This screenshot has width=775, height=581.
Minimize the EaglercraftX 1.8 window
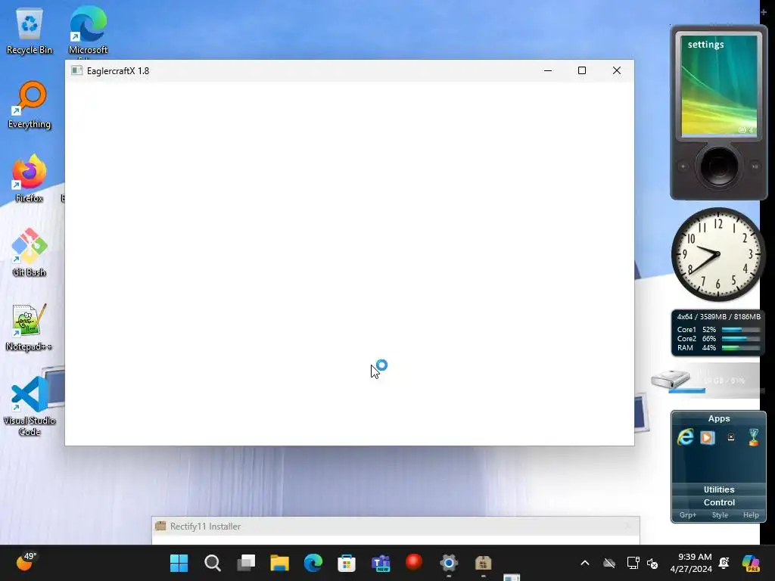tap(548, 70)
